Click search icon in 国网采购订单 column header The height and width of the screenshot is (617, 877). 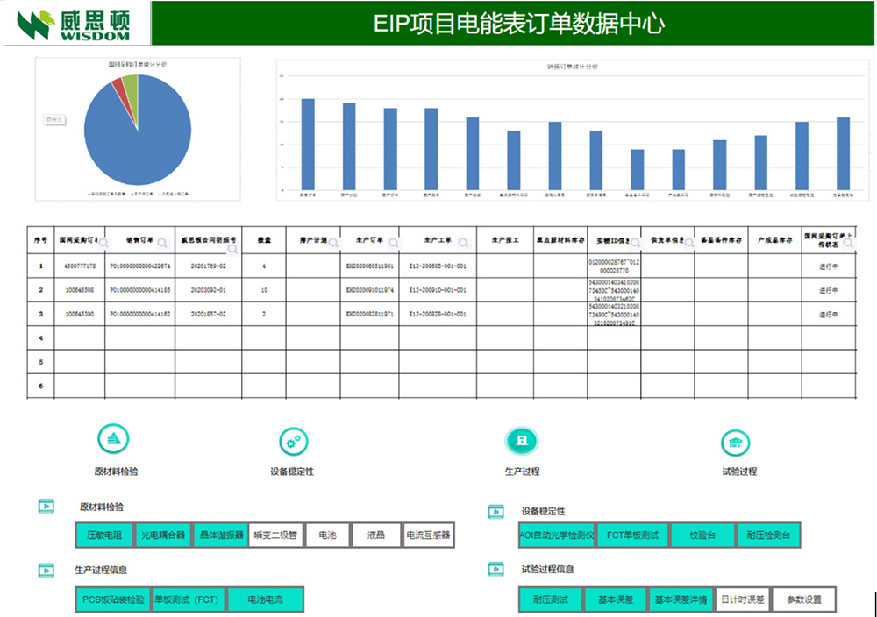point(103,243)
